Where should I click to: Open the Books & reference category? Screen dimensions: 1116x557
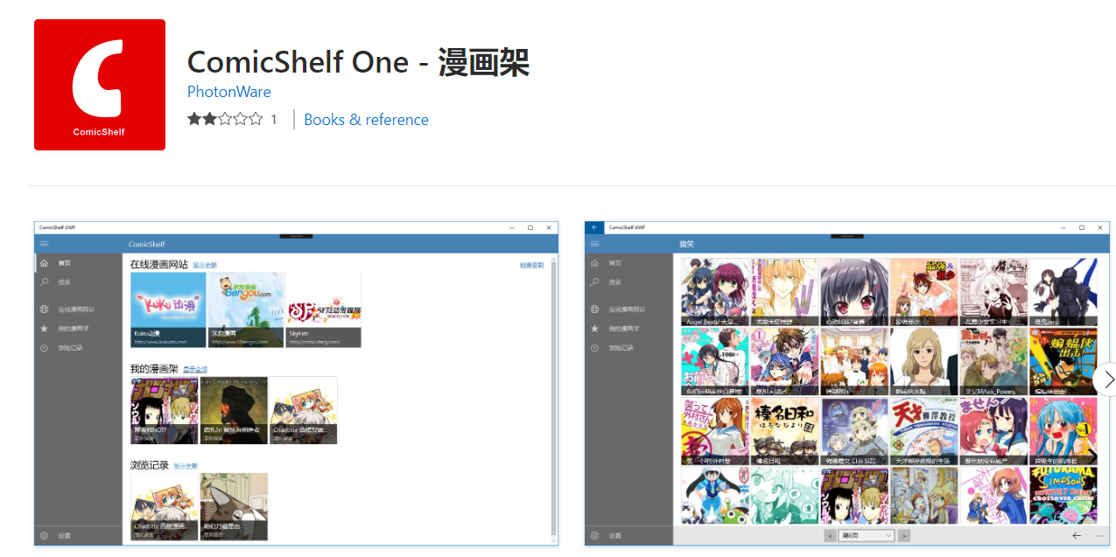pos(366,120)
